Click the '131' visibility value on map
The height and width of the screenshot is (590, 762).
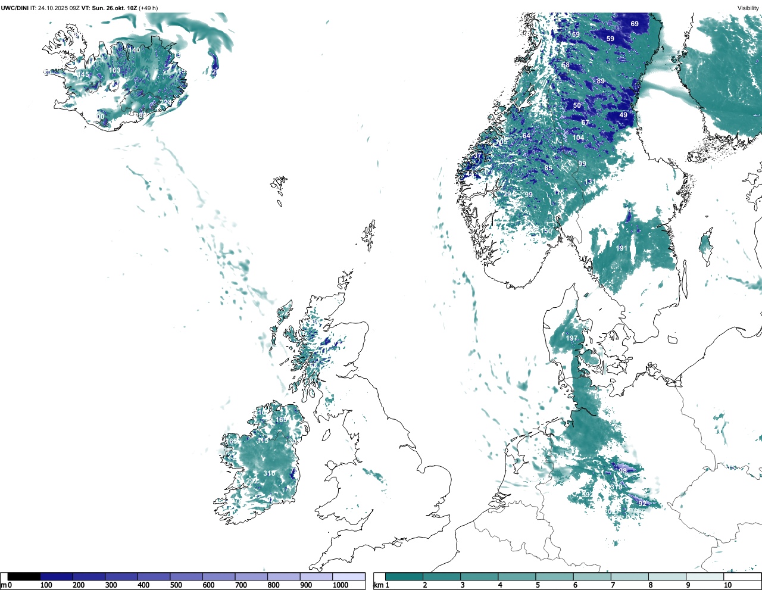click(x=589, y=182)
